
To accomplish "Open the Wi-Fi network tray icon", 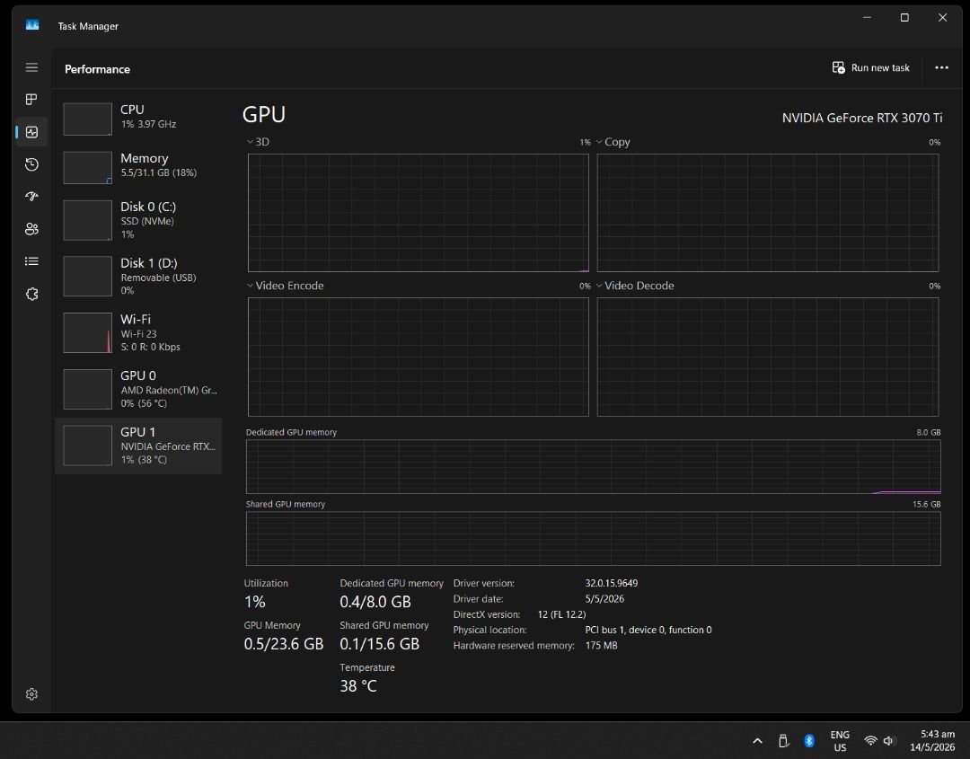I will 870,740.
